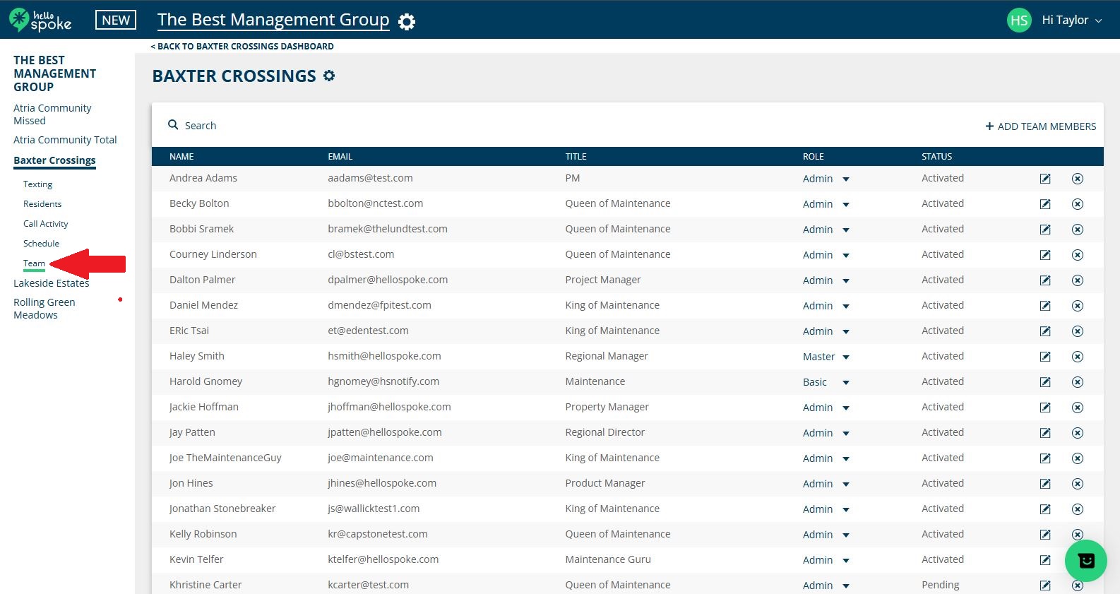Edit Haley Smith entry
The width and height of the screenshot is (1120, 594).
pyautogui.click(x=1045, y=357)
